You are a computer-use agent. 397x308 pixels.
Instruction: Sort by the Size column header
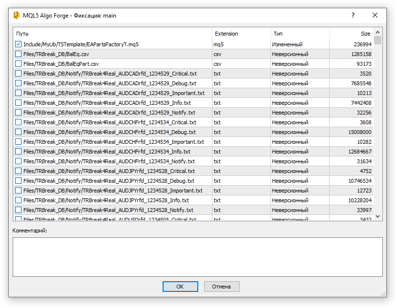point(352,34)
